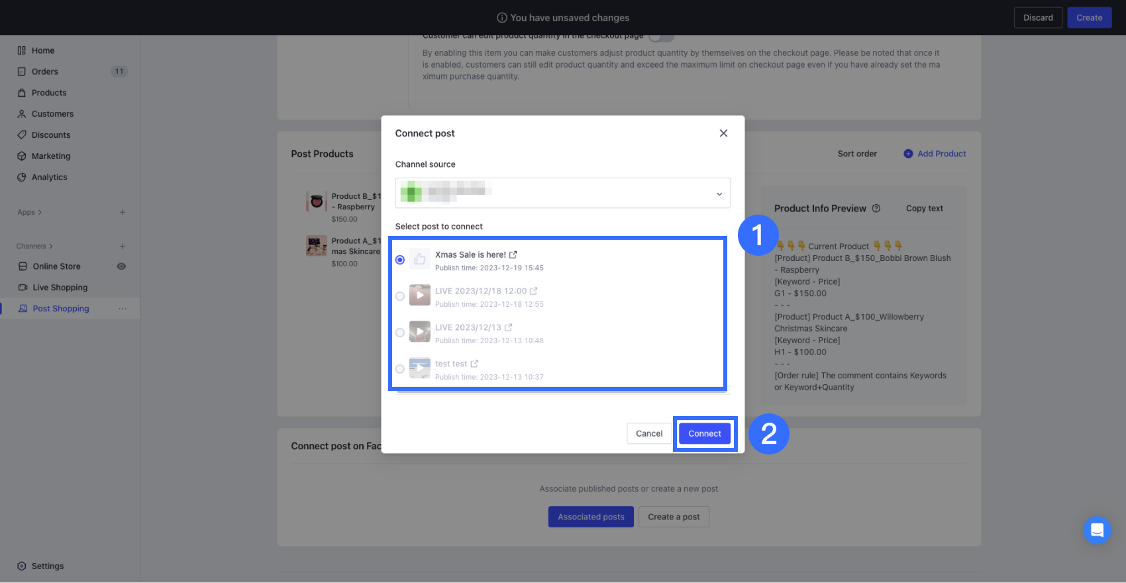Image resolution: width=1126 pixels, height=583 pixels.
Task: Expand the Apps section
Action: 30,213
